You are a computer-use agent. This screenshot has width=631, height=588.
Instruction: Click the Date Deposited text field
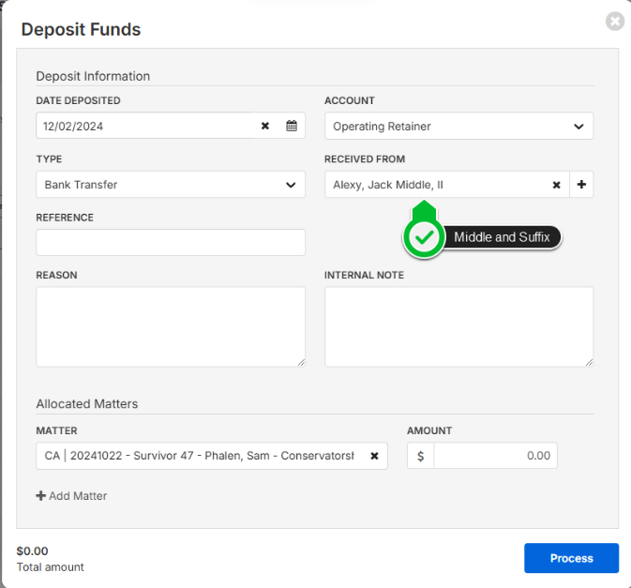(146, 126)
